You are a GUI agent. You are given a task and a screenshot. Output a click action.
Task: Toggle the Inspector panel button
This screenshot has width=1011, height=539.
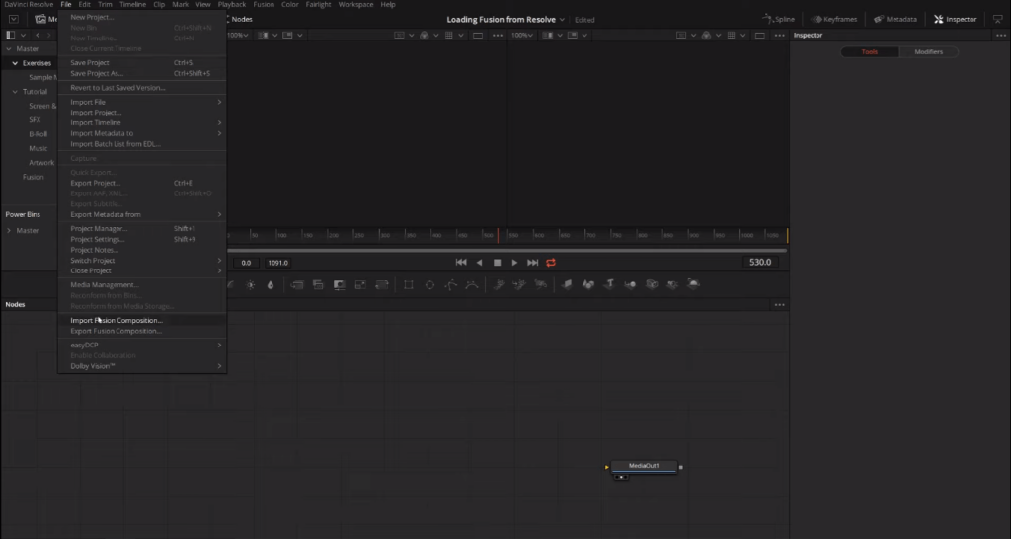tap(955, 19)
